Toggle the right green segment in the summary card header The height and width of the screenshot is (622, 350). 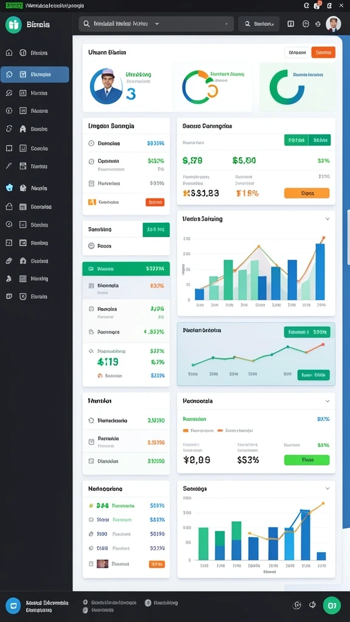320,140
